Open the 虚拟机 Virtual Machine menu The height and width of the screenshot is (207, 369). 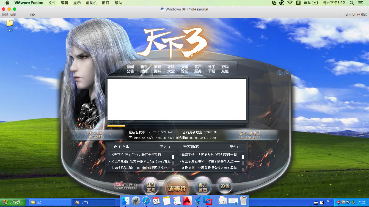(92, 3)
